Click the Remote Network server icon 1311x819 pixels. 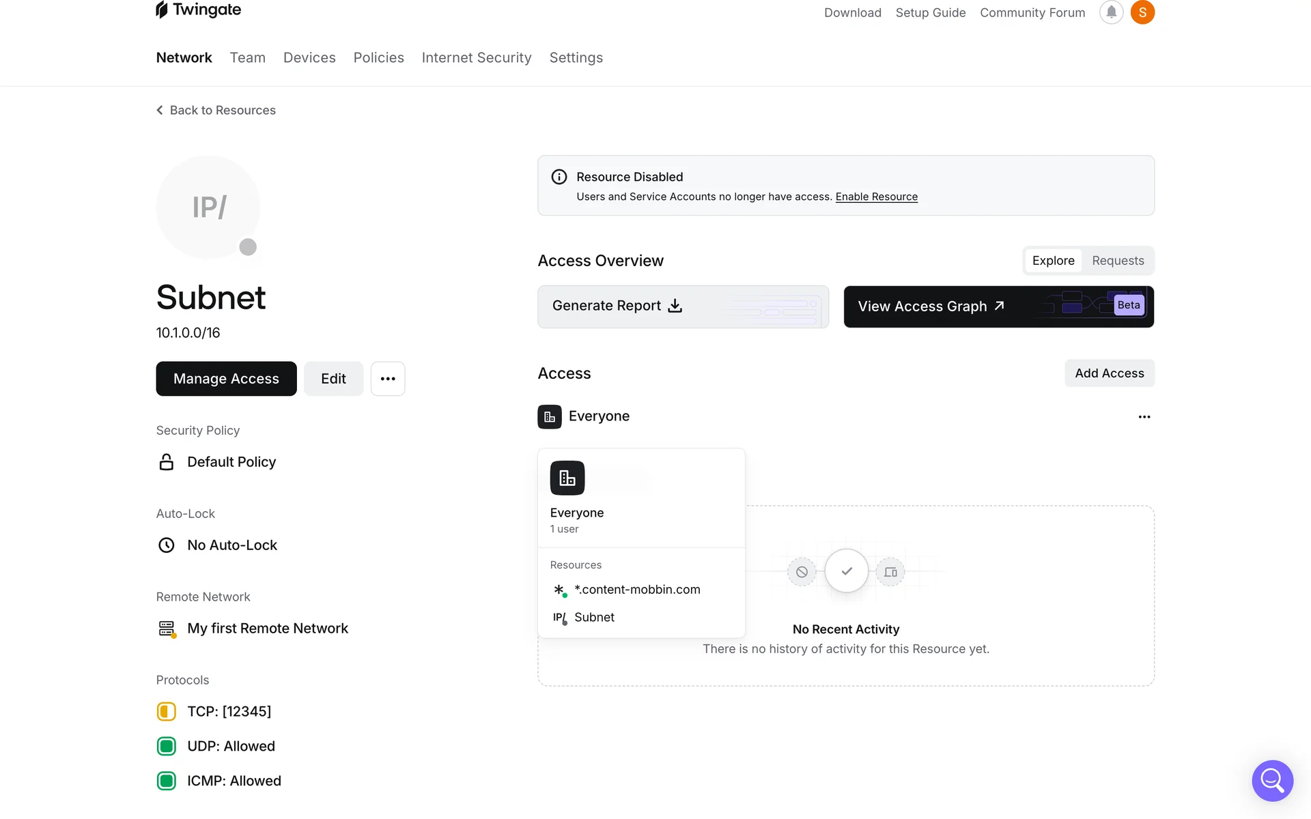[x=167, y=629]
